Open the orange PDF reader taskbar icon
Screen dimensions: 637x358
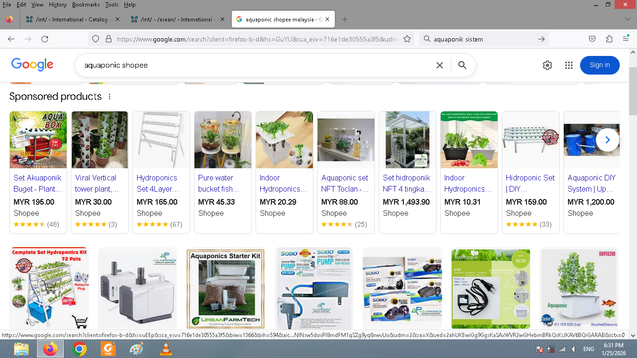click(108, 349)
